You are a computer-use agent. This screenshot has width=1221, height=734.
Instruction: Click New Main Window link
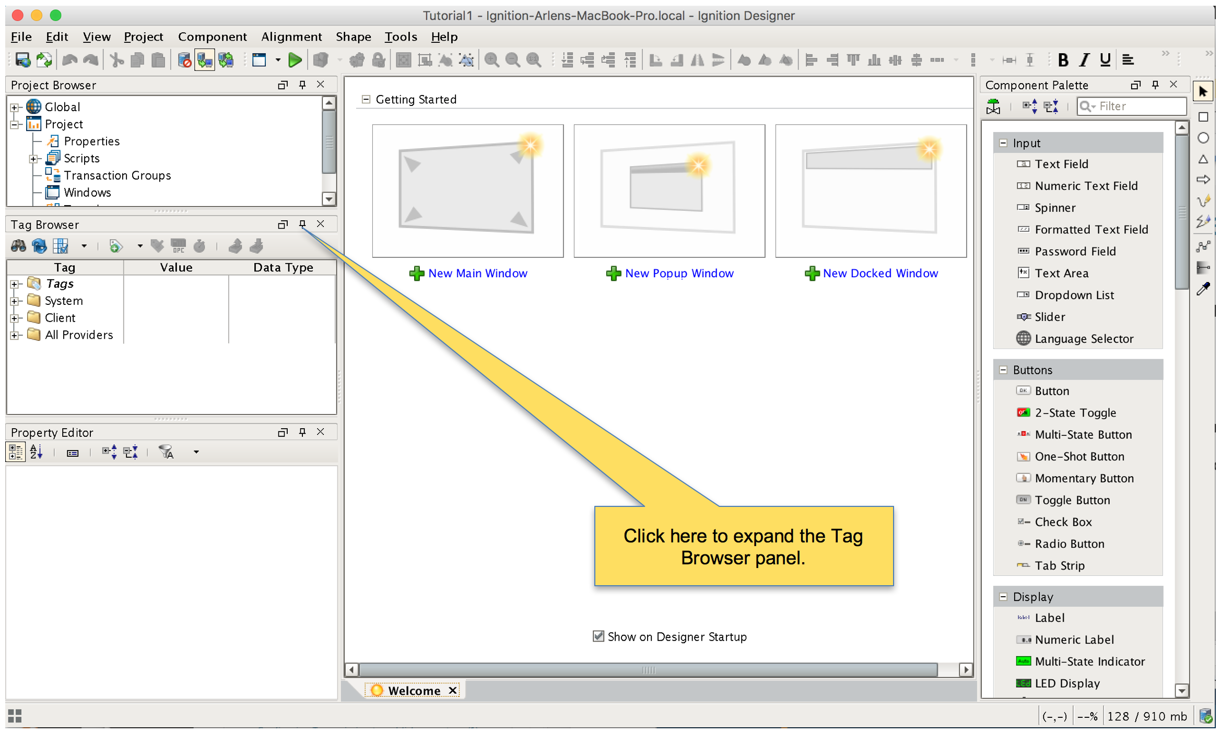point(477,273)
